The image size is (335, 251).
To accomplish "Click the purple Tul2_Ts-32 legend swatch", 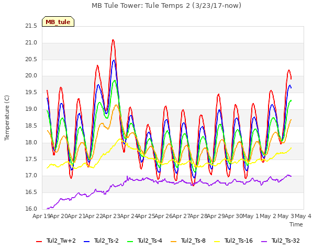I will pos(264,241).
